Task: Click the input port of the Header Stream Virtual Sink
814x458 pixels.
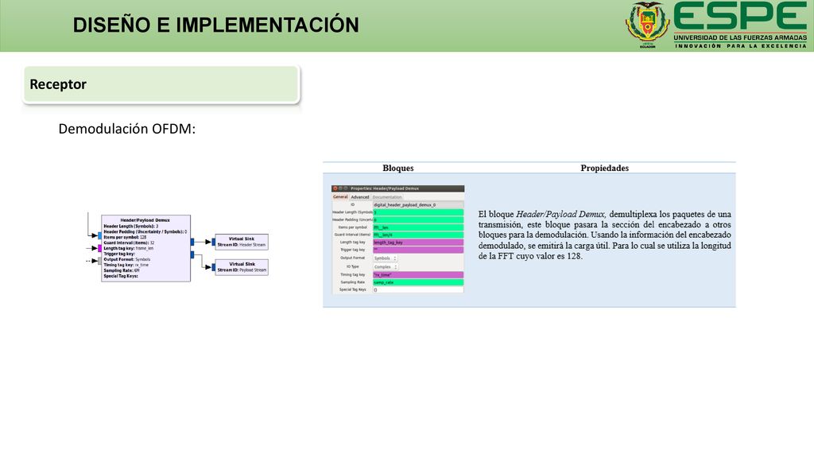Action: click(x=213, y=242)
